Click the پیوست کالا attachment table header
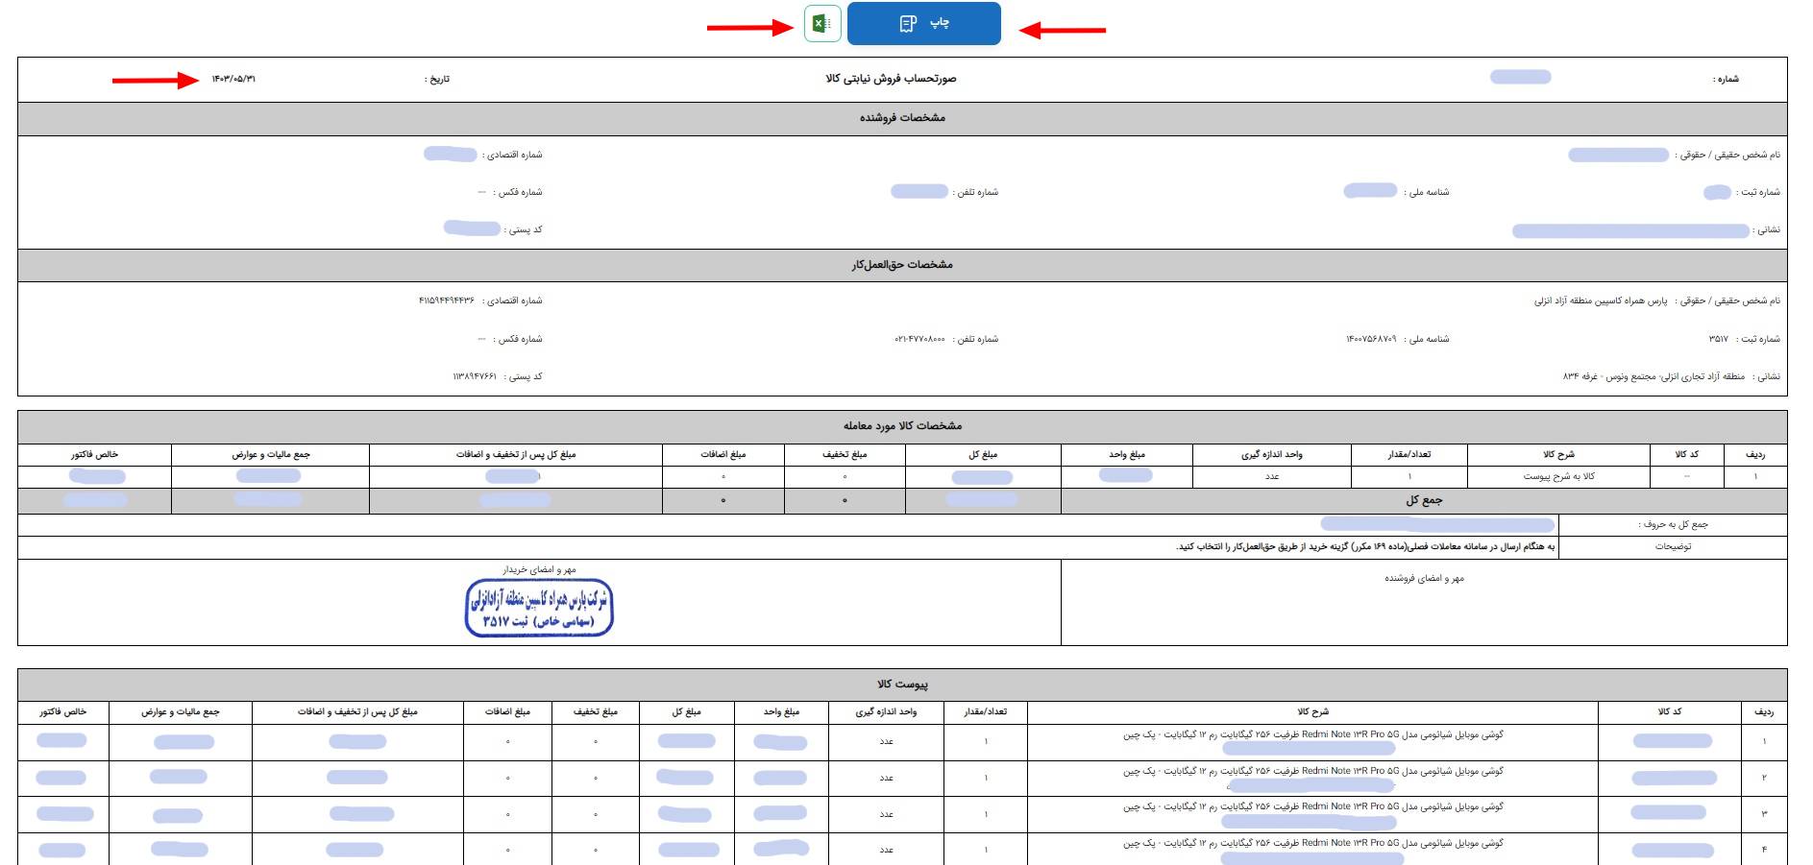This screenshot has width=1813, height=865. click(902, 685)
